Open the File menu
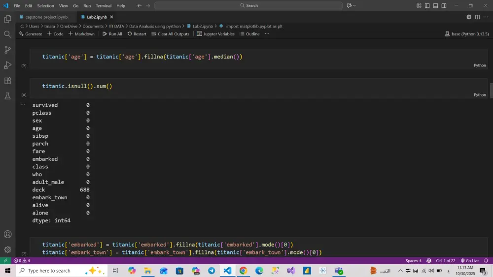Screen dimensions: 493x277 (x=17, y=5)
